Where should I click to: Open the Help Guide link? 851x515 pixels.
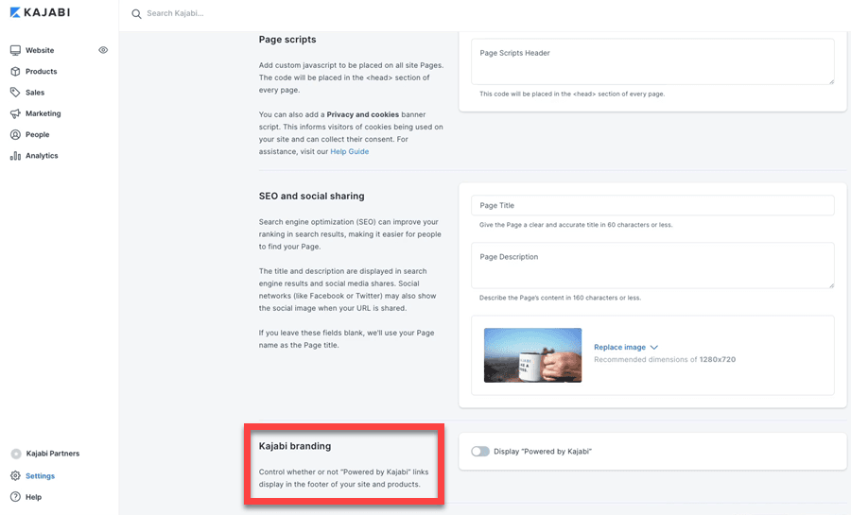click(x=349, y=151)
